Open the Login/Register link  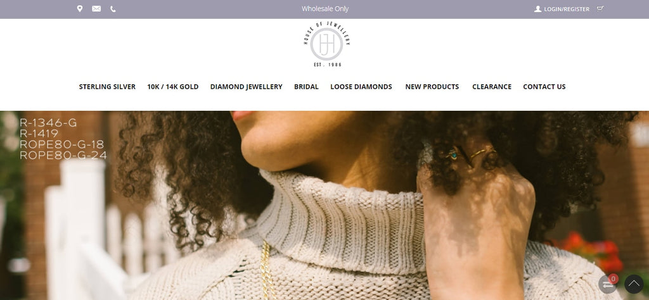pyautogui.click(x=567, y=9)
